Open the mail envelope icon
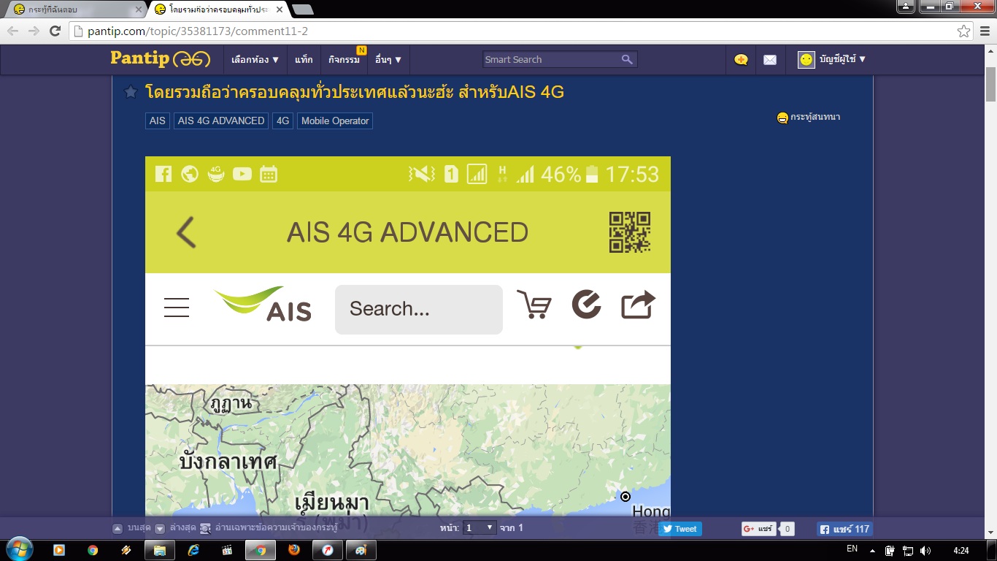Viewport: 997px width, 561px height. click(770, 60)
